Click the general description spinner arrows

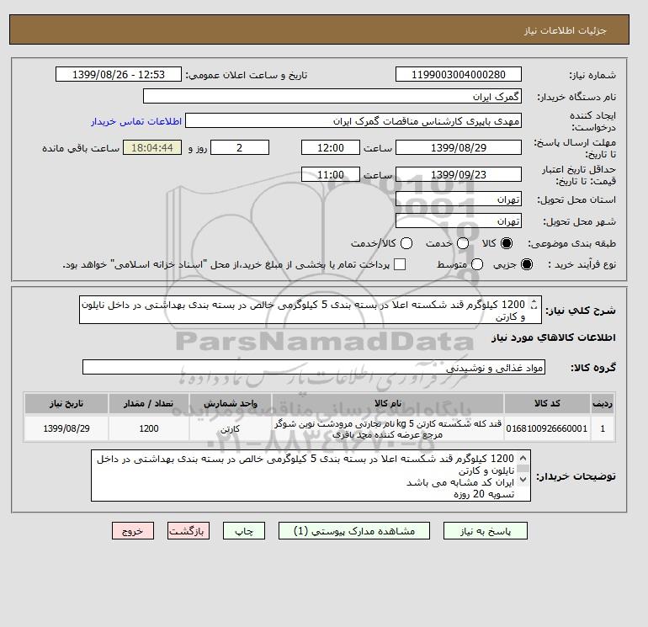pos(534,305)
